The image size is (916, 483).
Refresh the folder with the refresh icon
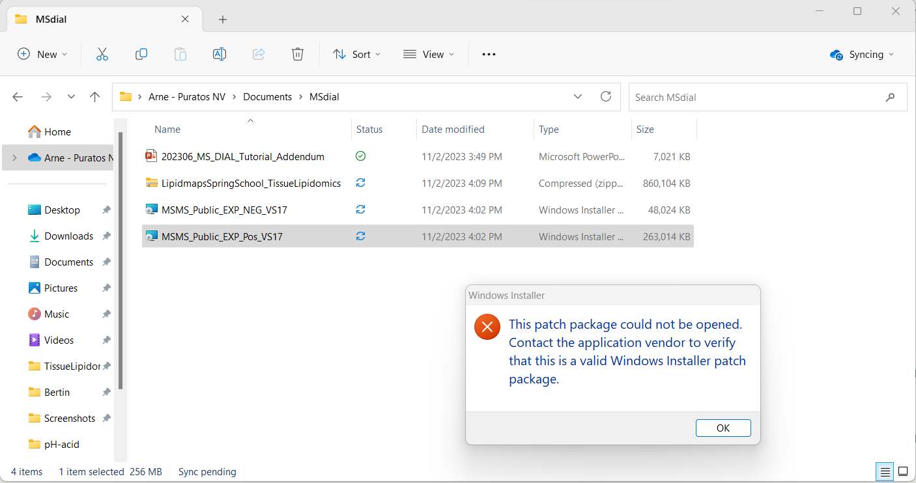tap(605, 96)
